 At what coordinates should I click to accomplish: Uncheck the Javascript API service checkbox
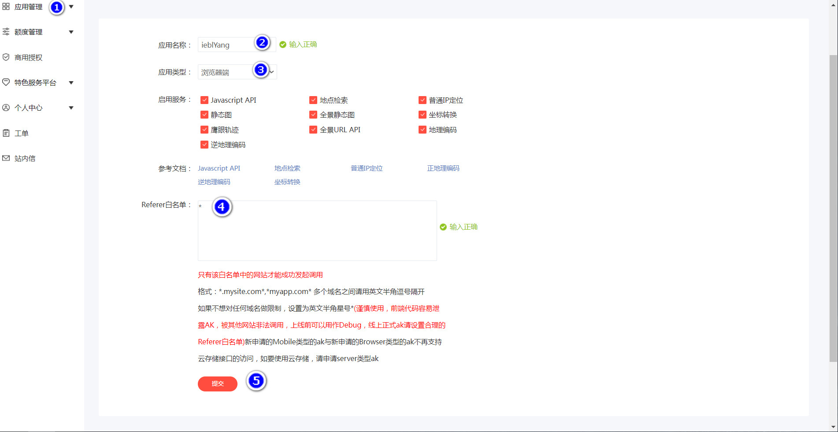[204, 100]
